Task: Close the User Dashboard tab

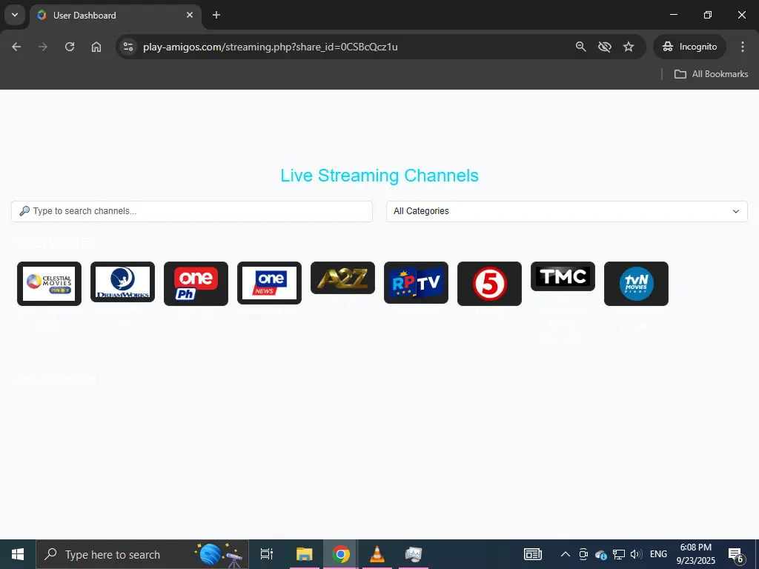Action: [x=190, y=15]
